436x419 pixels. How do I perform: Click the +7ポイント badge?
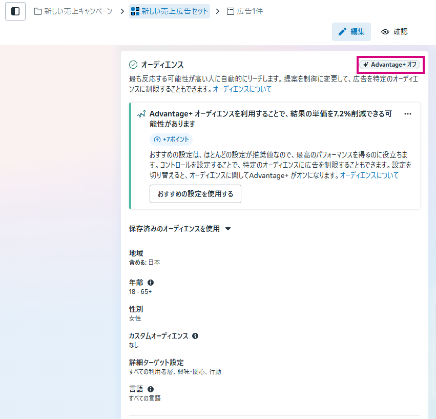pos(172,139)
